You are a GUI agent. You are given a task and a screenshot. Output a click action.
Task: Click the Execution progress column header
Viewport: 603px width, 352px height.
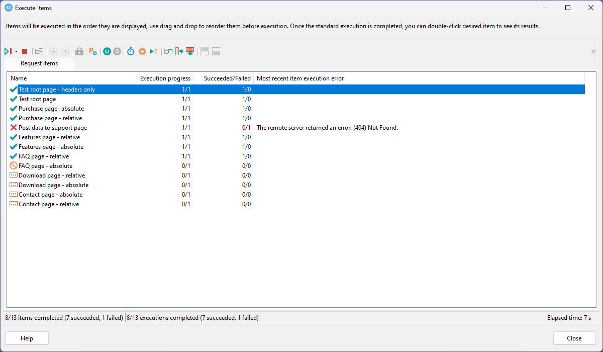coord(163,78)
